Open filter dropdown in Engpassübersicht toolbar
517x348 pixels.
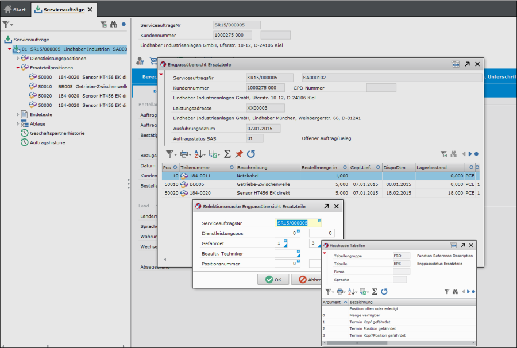171,154
